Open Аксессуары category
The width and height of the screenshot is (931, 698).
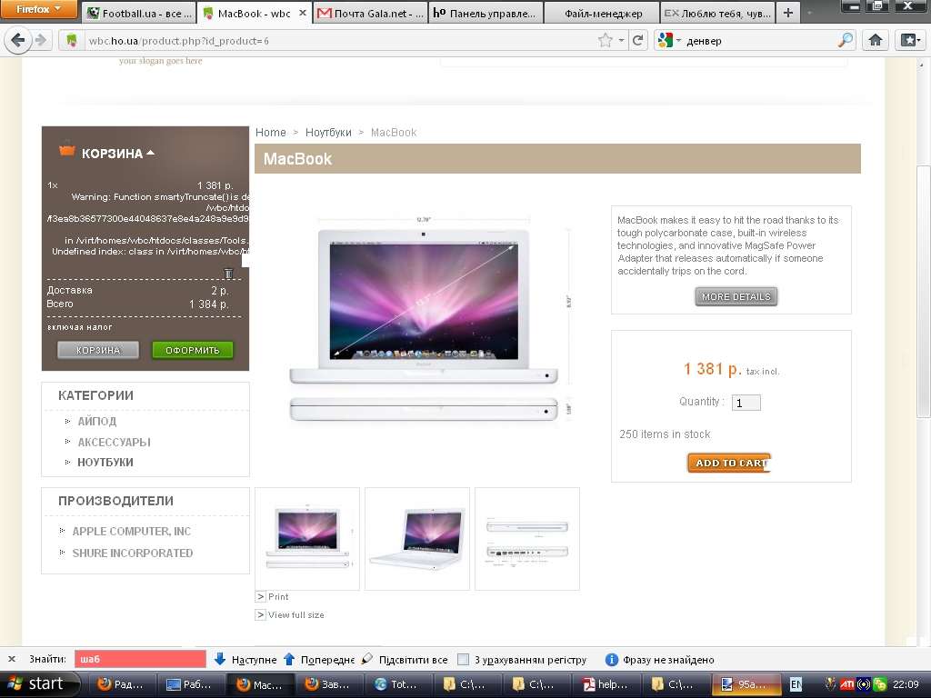(114, 443)
